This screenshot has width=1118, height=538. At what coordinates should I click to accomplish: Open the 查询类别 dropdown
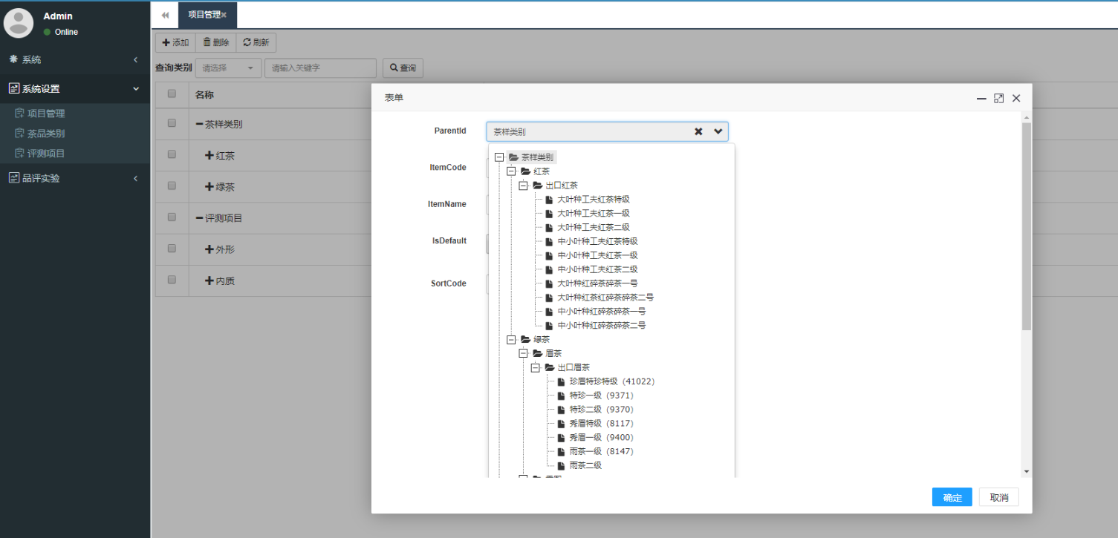click(228, 68)
